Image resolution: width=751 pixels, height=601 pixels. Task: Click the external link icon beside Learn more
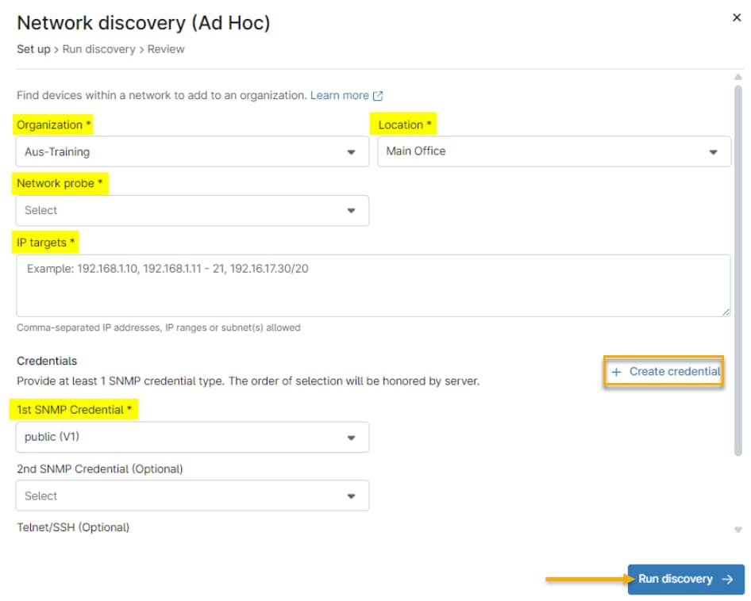(379, 95)
